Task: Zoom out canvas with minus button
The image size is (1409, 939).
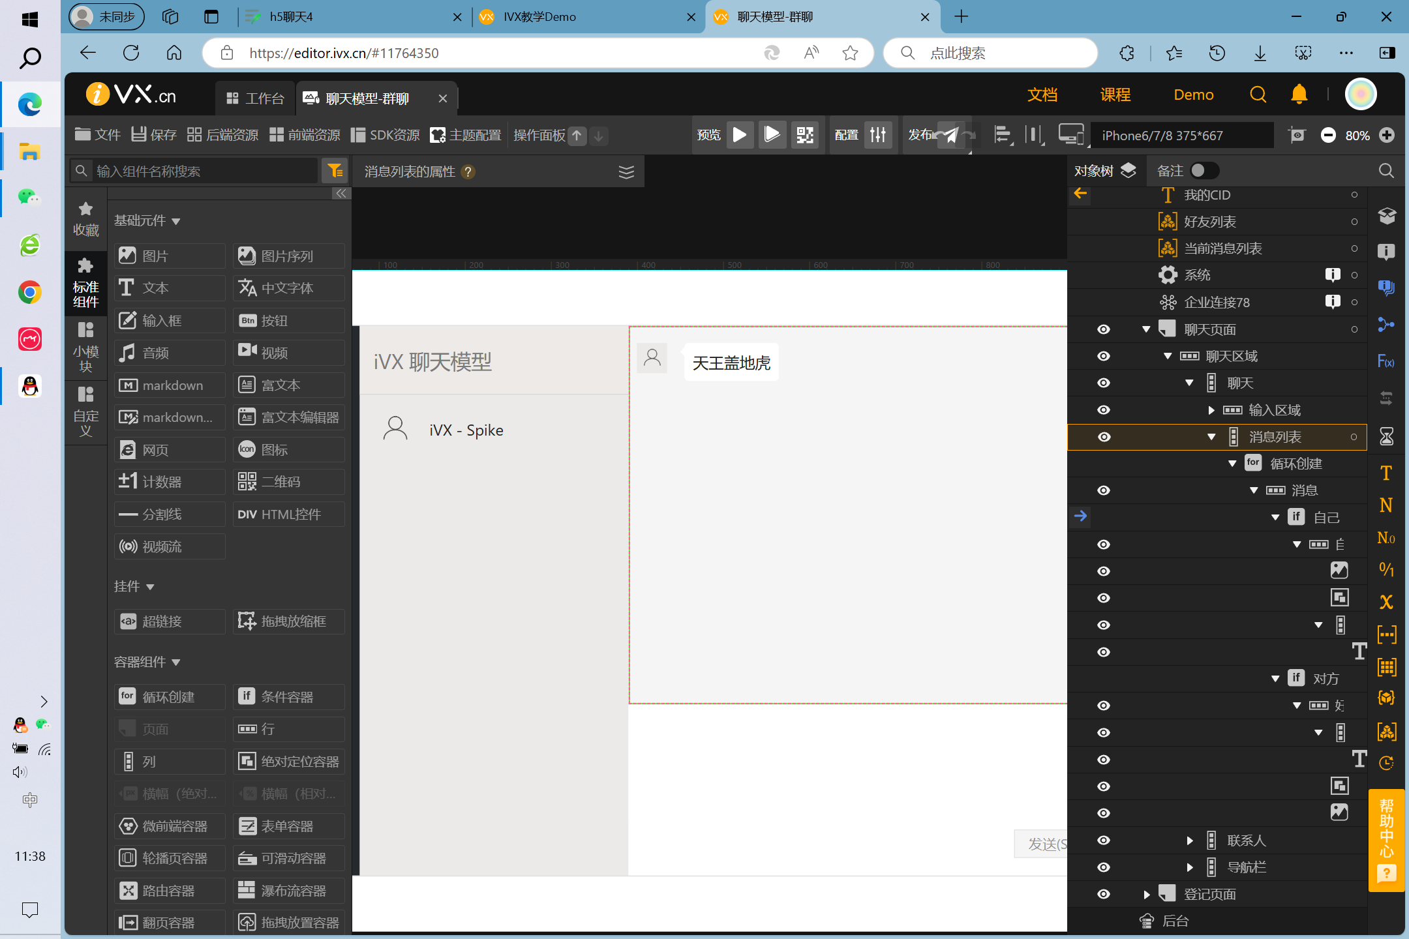Action: click(1328, 135)
